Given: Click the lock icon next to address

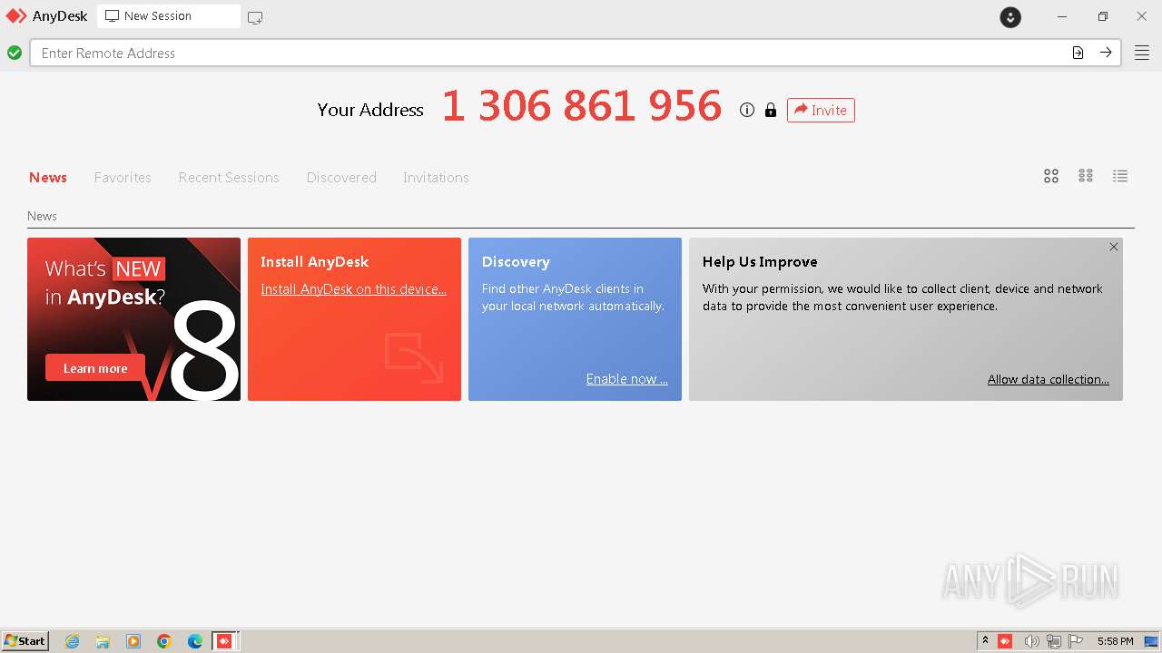Looking at the screenshot, I should pyautogui.click(x=771, y=110).
